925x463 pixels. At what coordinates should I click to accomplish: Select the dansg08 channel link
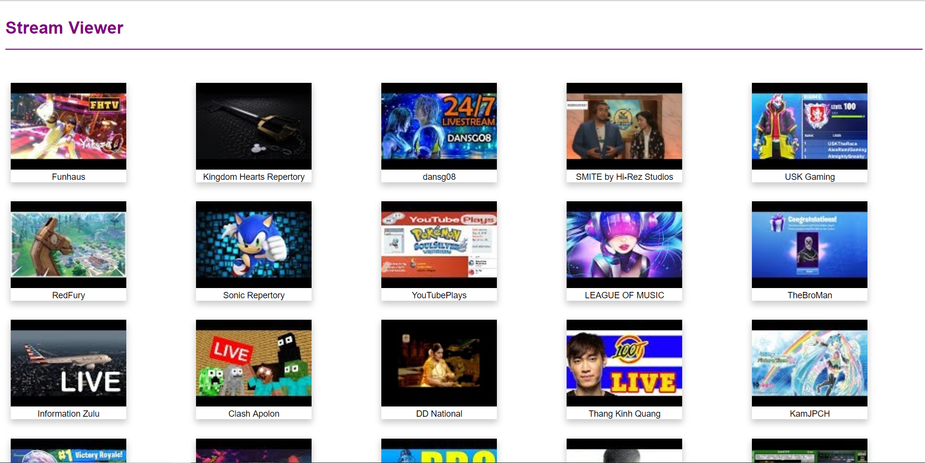[x=439, y=176]
